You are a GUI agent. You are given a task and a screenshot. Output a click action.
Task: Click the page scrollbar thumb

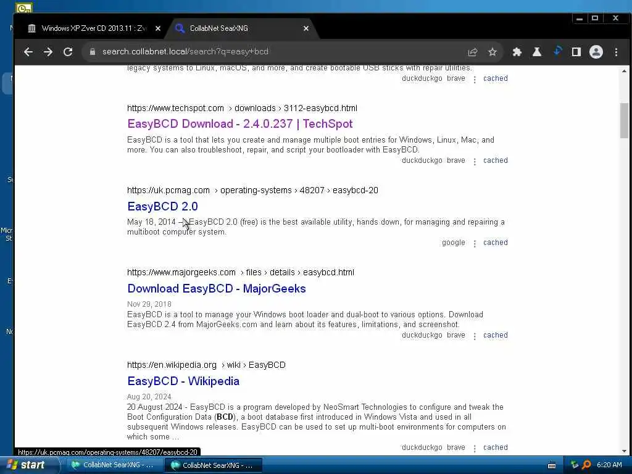[624, 120]
